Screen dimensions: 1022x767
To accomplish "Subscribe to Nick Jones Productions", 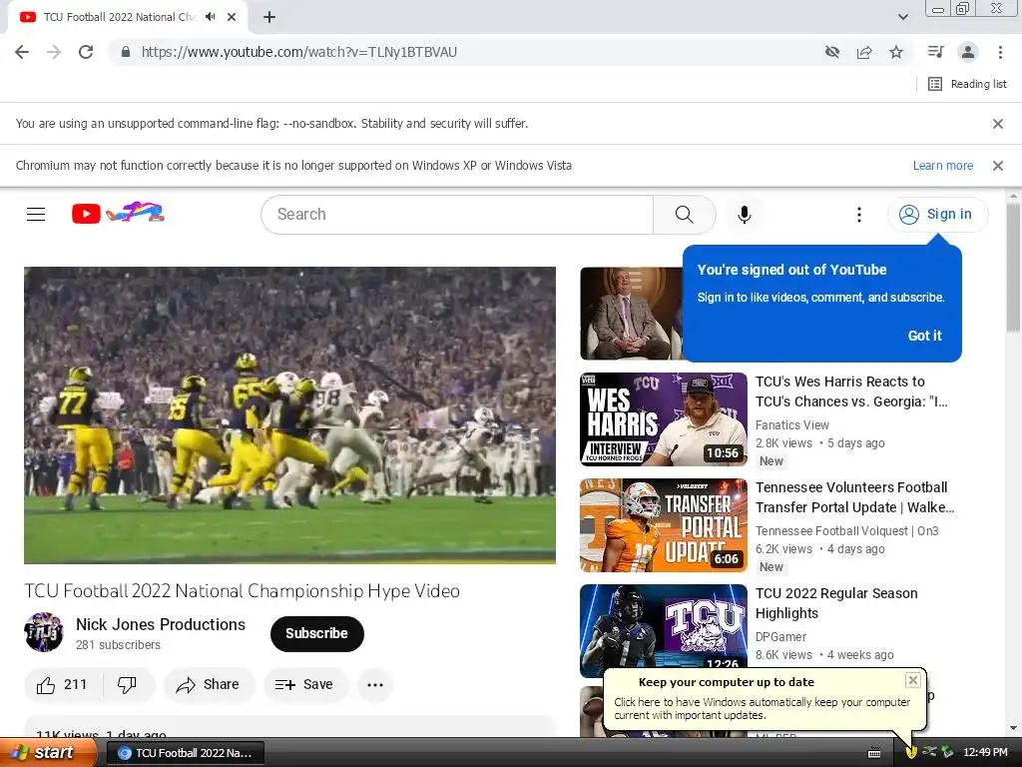I will pyautogui.click(x=316, y=633).
